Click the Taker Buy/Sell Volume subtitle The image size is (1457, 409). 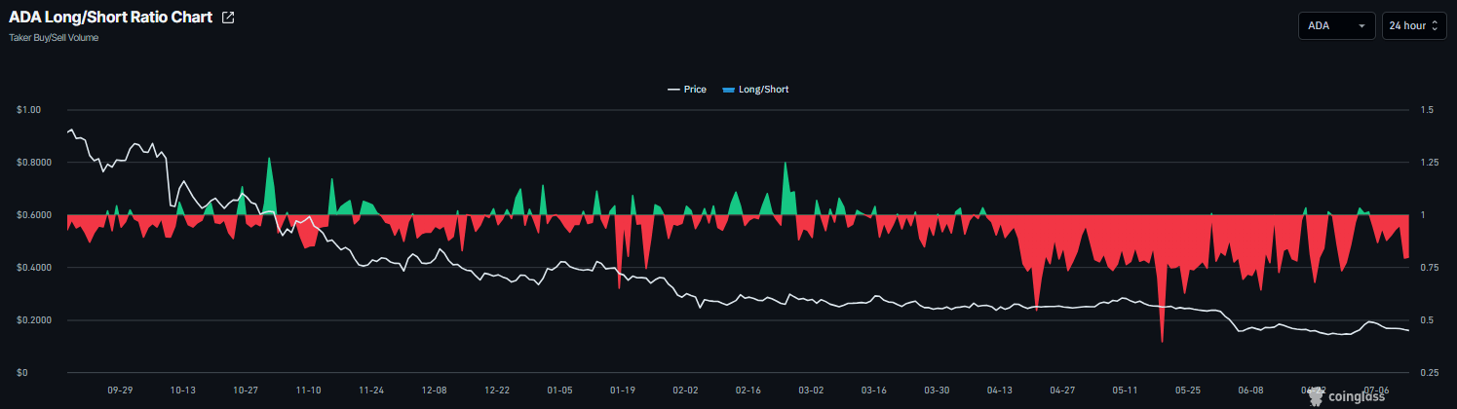pyautogui.click(x=54, y=38)
